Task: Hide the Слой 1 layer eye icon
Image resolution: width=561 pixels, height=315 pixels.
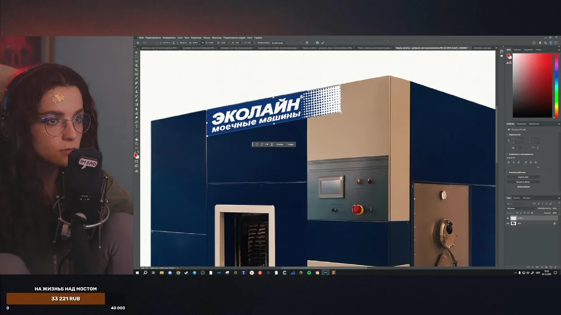Action: tap(508, 218)
